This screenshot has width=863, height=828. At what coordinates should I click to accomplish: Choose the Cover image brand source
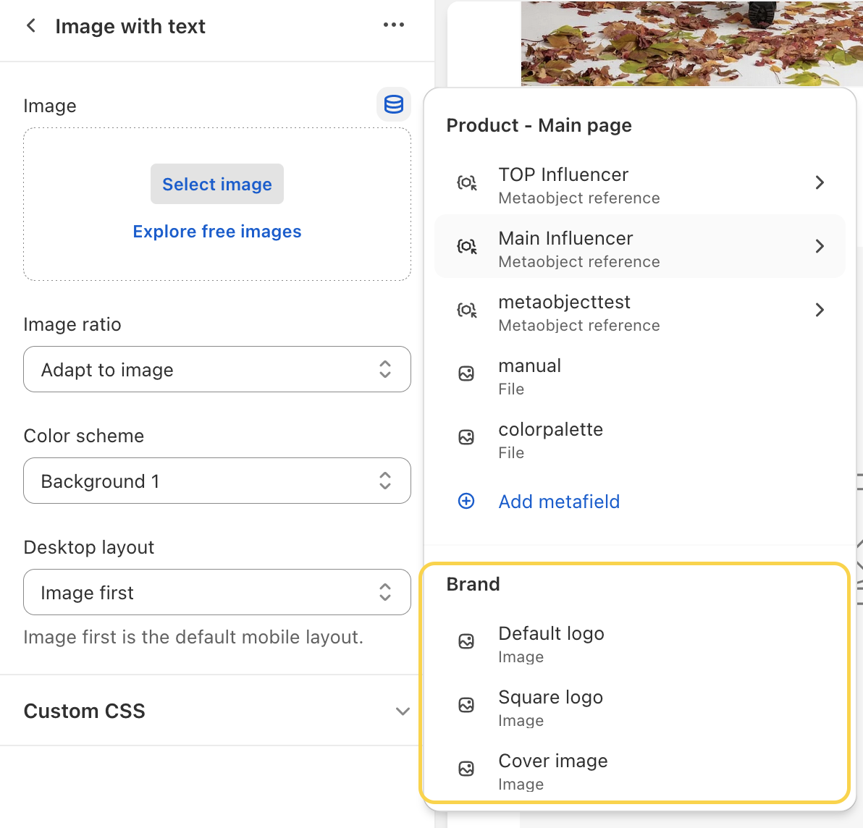pyautogui.click(x=553, y=769)
